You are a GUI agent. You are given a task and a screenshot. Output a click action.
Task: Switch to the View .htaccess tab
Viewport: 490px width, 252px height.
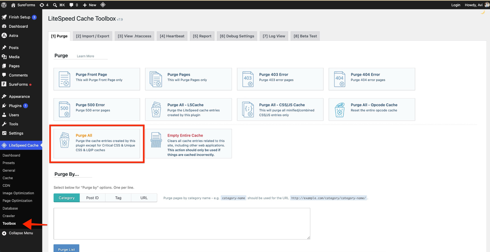tap(134, 36)
